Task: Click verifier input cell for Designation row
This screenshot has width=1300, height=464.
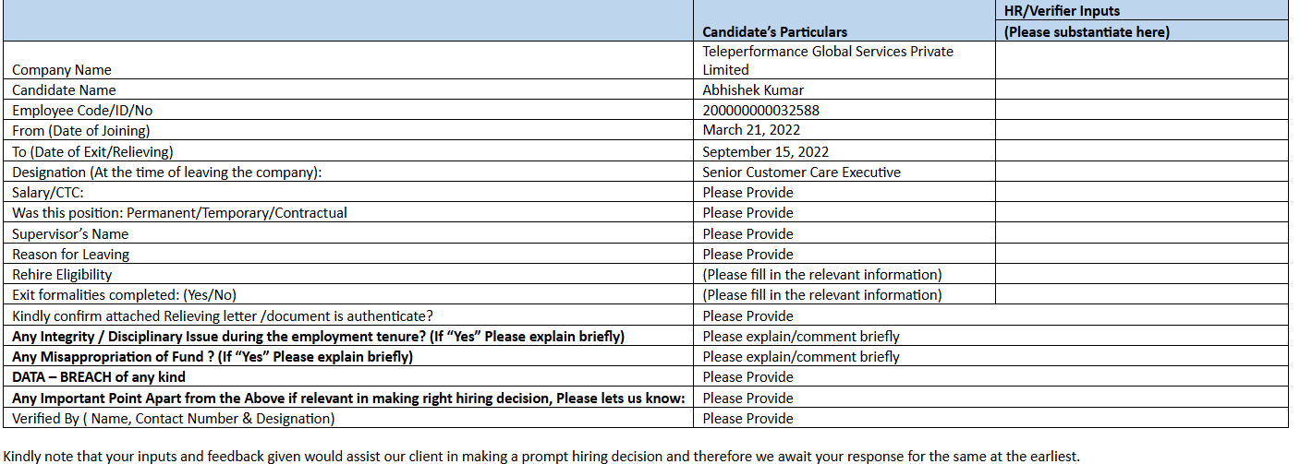Action: [1141, 172]
